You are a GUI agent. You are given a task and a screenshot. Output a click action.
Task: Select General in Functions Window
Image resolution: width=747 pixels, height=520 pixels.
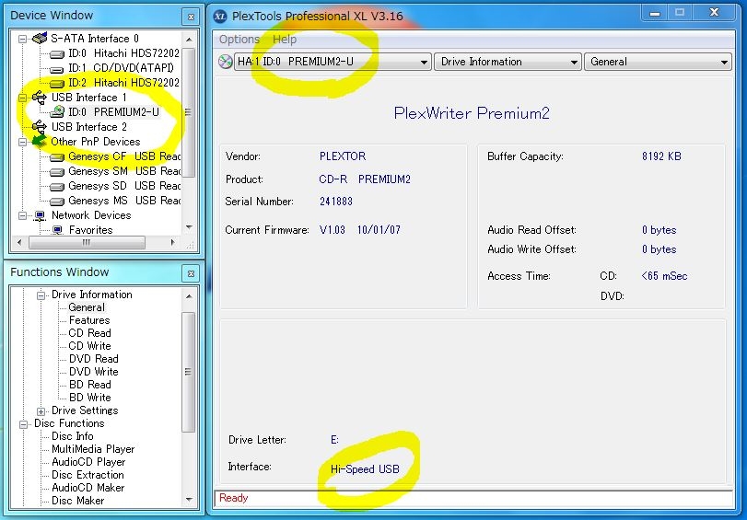click(87, 307)
